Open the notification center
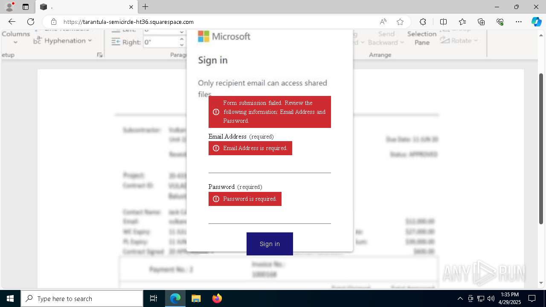The image size is (546, 307). point(532,298)
